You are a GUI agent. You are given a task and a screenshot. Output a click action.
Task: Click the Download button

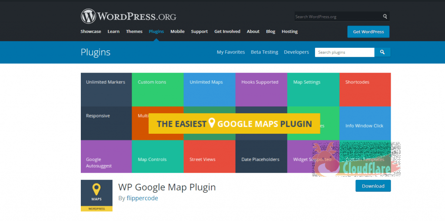(373, 186)
